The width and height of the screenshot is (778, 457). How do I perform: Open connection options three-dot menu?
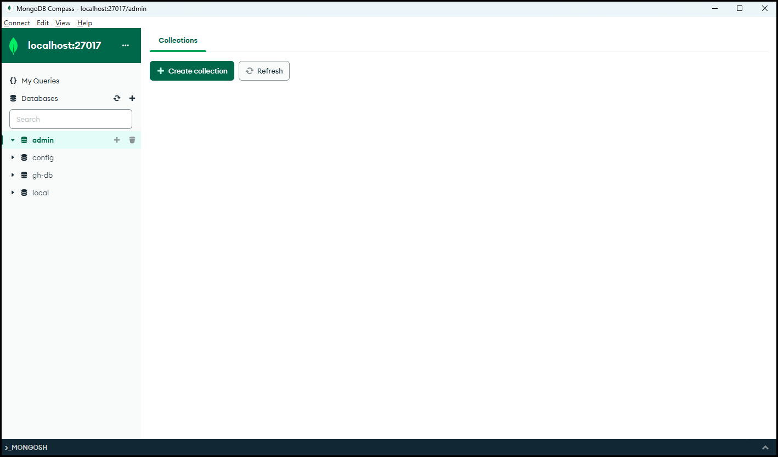click(126, 46)
